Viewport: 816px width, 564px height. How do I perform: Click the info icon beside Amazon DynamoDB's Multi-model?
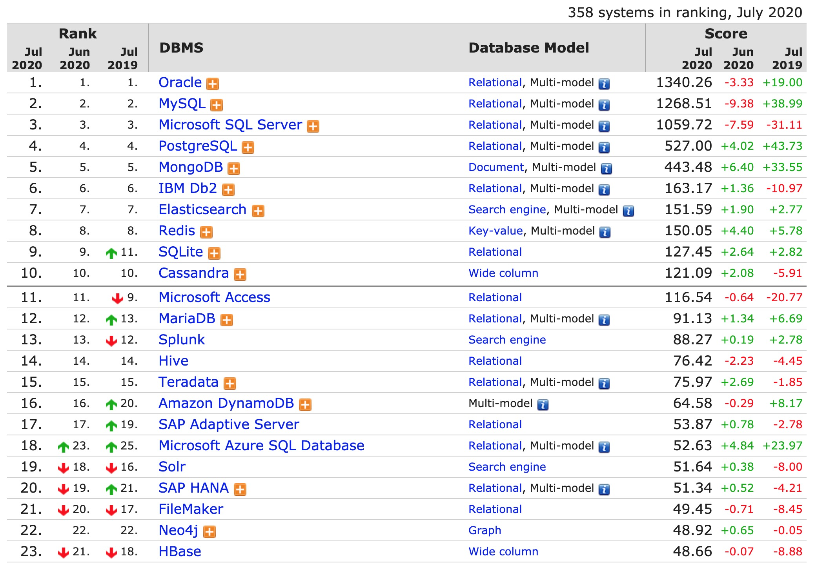(543, 404)
